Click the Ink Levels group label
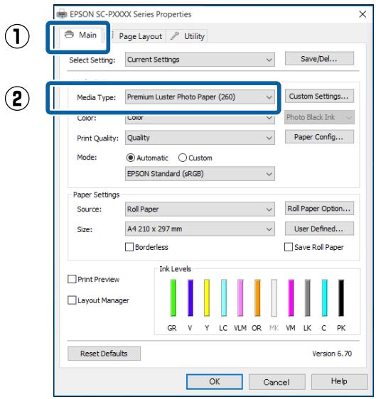This screenshot has height=399, width=376. (x=176, y=269)
